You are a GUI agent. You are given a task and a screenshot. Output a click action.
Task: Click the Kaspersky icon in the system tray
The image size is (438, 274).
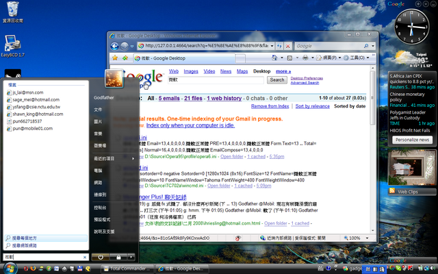pos(411,269)
